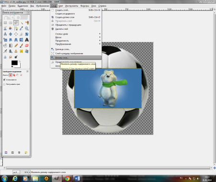Screen dimensions: 216x182
Task: Select the Perspective tool
Action: 16,40
